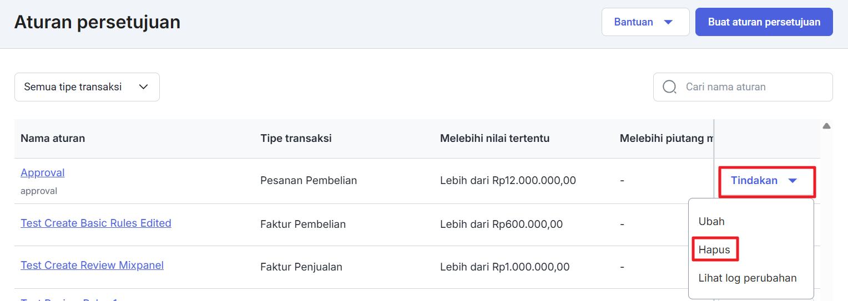Click the chevron in the transaction type filter
This screenshot has width=848, height=301.
[x=143, y=87]
